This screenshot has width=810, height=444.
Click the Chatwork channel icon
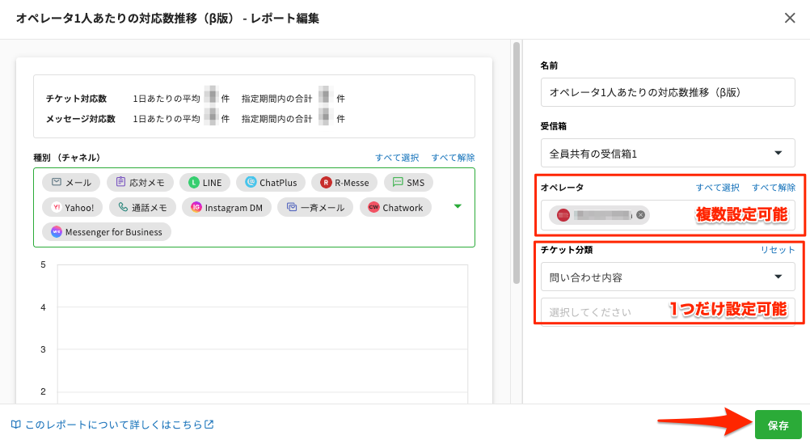tap(373, 208)
